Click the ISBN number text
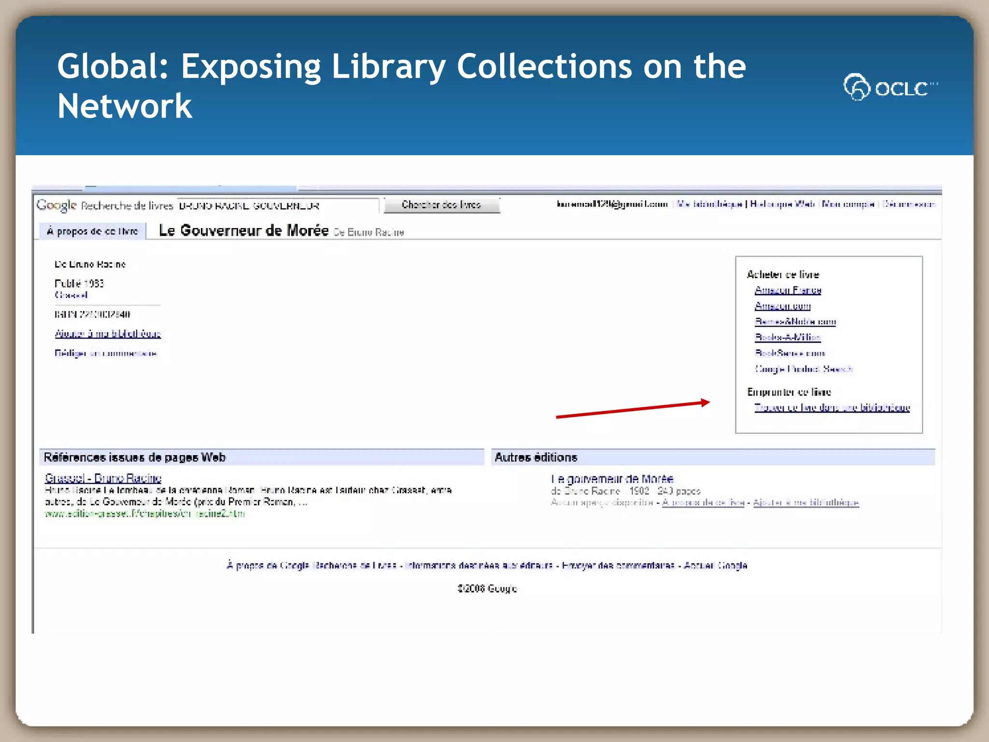 tap(92, 314)
